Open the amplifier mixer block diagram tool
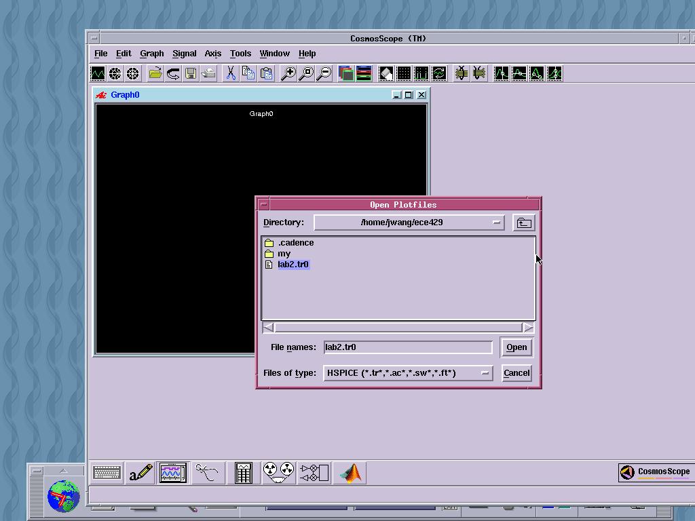The width and height of the screenshot is (695, 521). [314, 473]
